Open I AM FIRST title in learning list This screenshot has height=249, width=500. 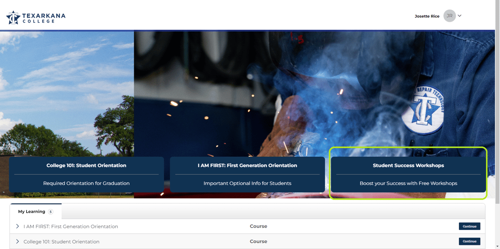(71, 226)
